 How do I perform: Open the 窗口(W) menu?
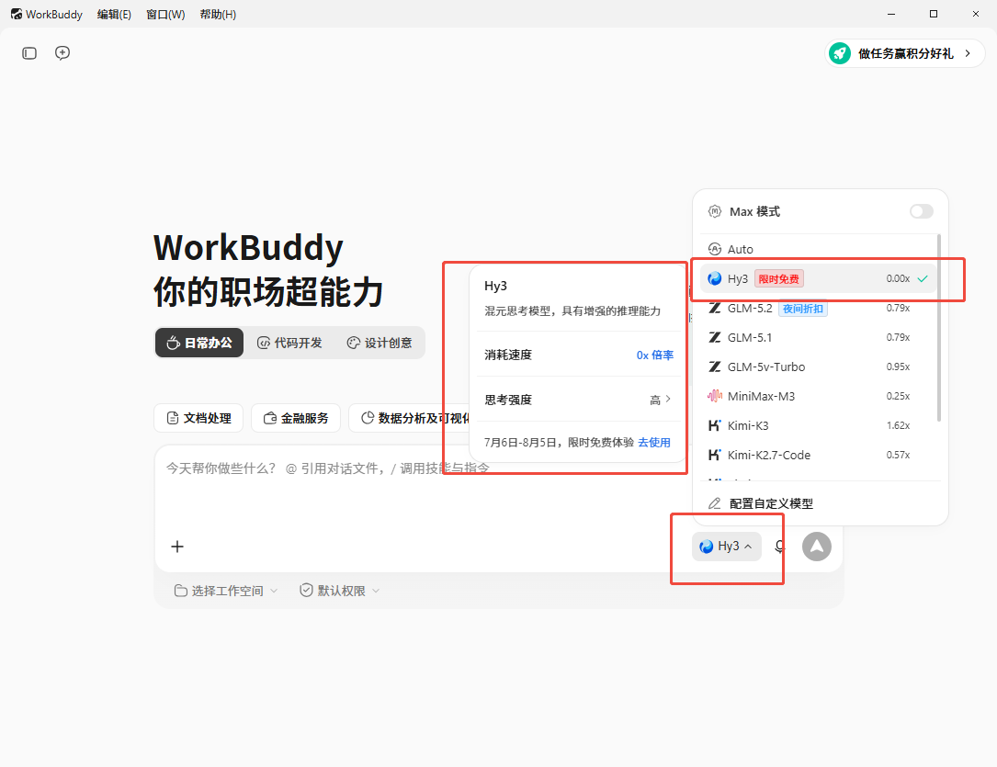(165, 14)
